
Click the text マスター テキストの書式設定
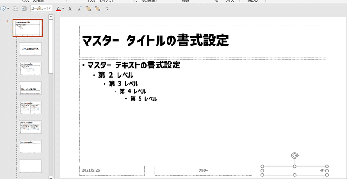pyautogui.click(x=134, y=65)
